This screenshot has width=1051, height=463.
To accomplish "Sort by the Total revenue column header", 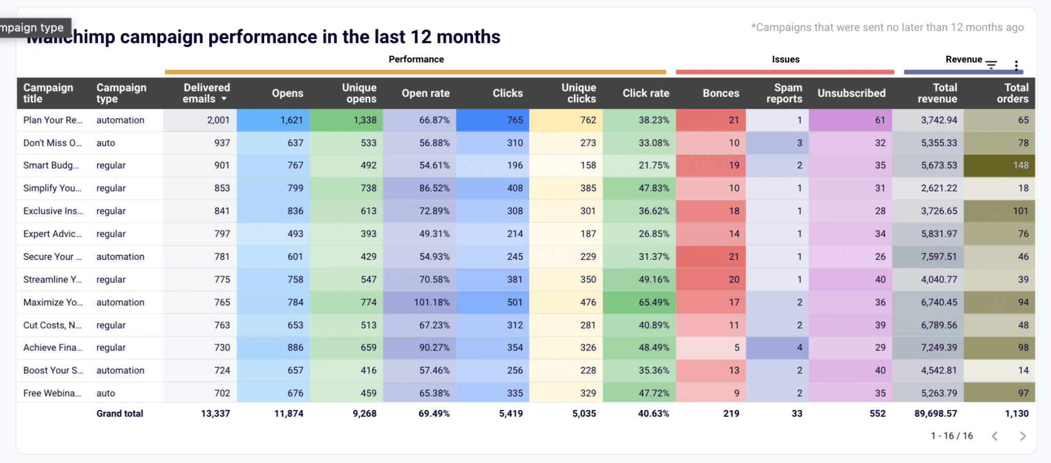I will click(x=937, y=93).
